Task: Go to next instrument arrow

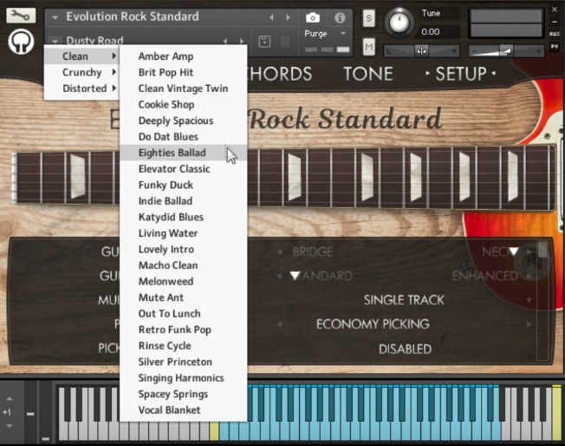Action: click(288, 17)
